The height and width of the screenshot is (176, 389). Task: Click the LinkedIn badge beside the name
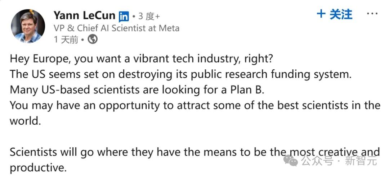(x=124, y=16)
